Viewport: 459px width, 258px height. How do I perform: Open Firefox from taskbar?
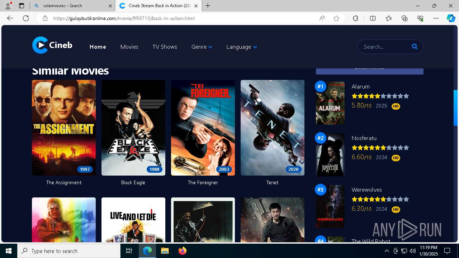pyautogui.click(x=182, y=251)
